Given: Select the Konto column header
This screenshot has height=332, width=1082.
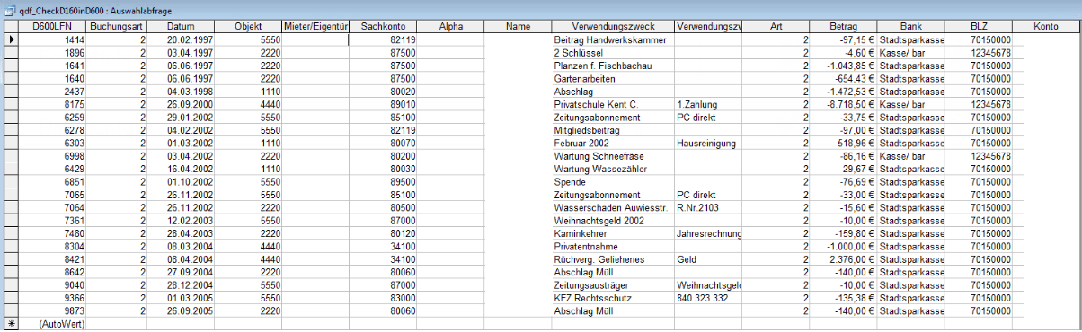Looking at the screenshot, I should pos(1046,28).
